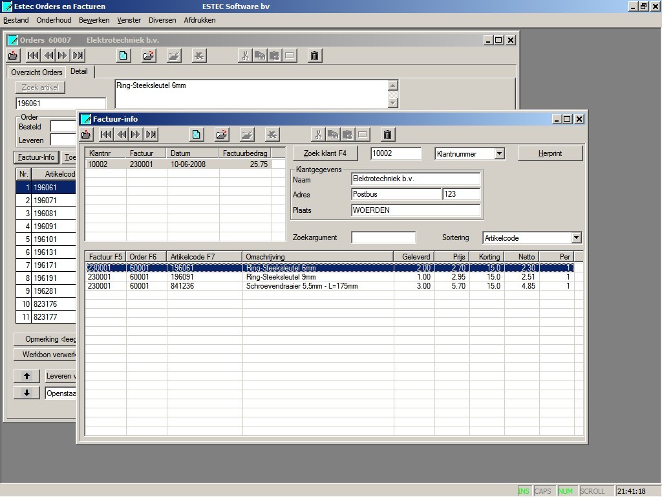Click the new document icon in Factuur-info
662x497 pixels.
pyautogui.click(x=197, y=135)
